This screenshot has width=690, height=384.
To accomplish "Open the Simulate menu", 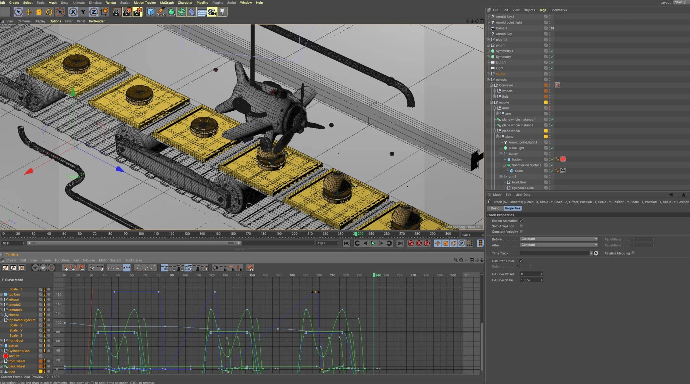I will tap(95, 2).
